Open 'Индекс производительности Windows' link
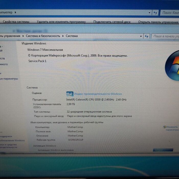Image resolution: width=179 pixels, height=179 pixels. coord(98,94)
